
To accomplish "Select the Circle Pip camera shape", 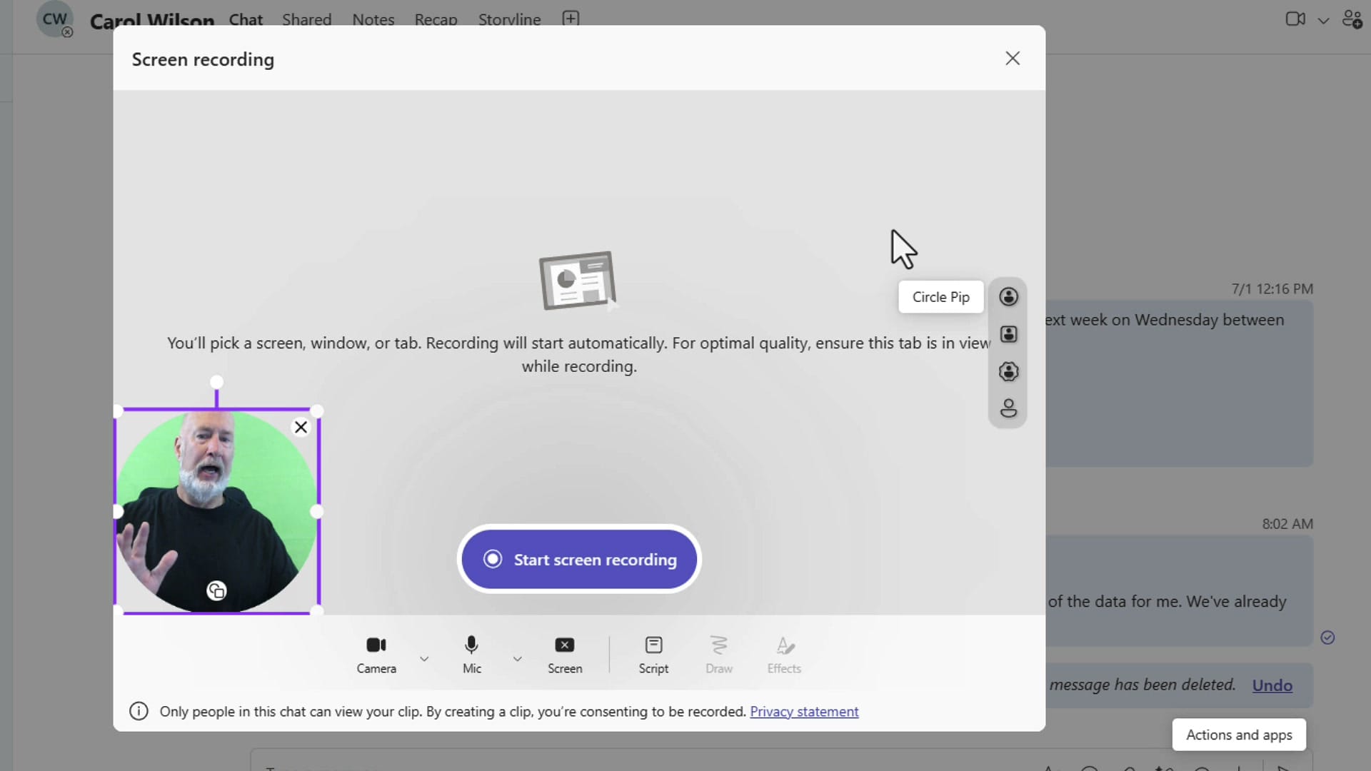I will coord(1008,297).
